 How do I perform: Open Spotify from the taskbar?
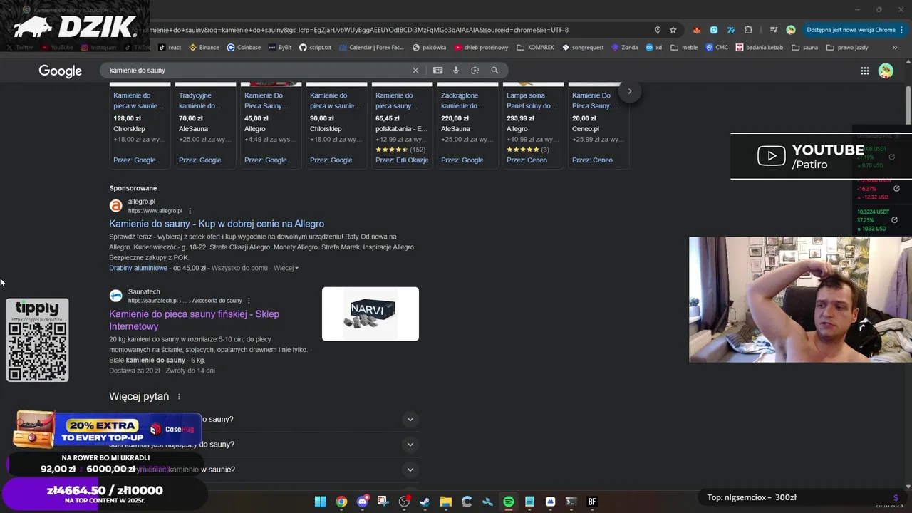[x=509, y=502]
